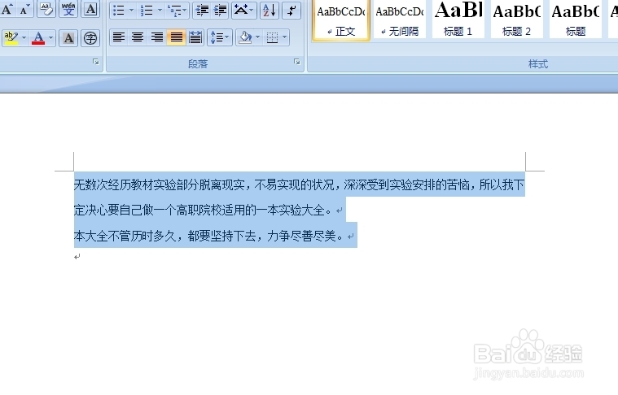The width and height of the screenshot is (618, 395).
Task: Click the Clear Formatting eraser icon
Action: (x=46, y=9)
